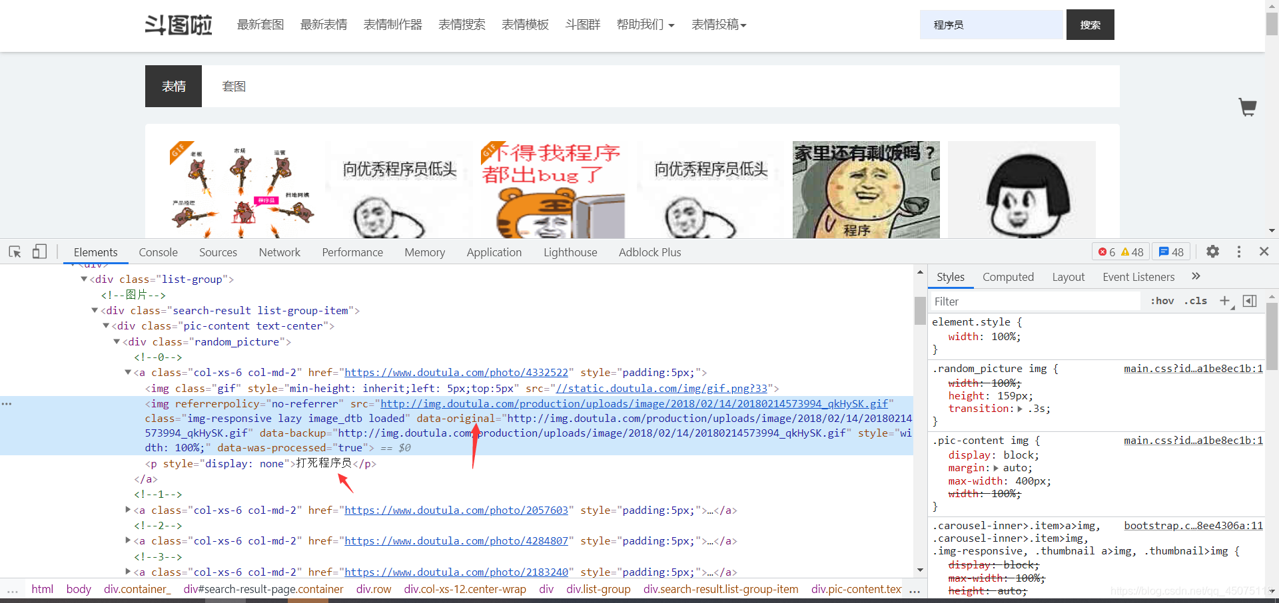Open DevTools settings gear
Viewport: 1279px width, 603px height.
pos(1212,252)
